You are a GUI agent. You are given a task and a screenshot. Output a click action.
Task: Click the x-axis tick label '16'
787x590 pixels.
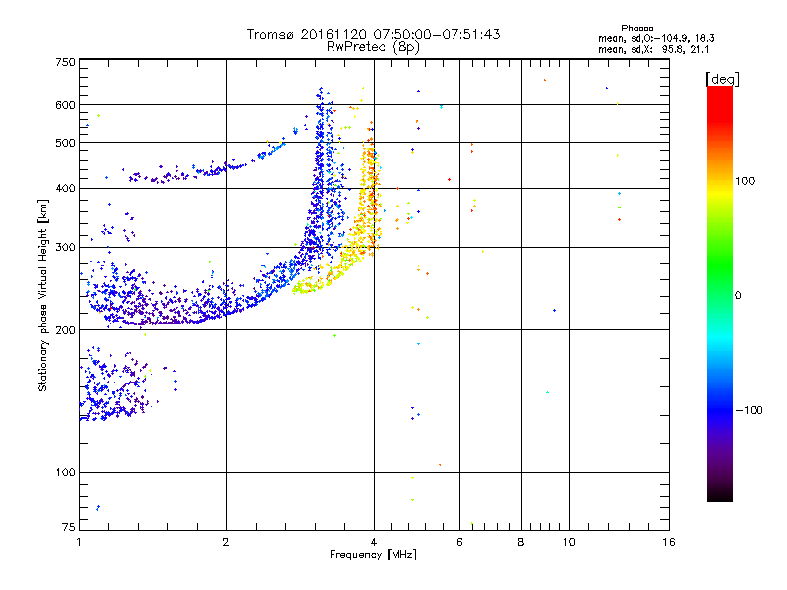point(669,542)
